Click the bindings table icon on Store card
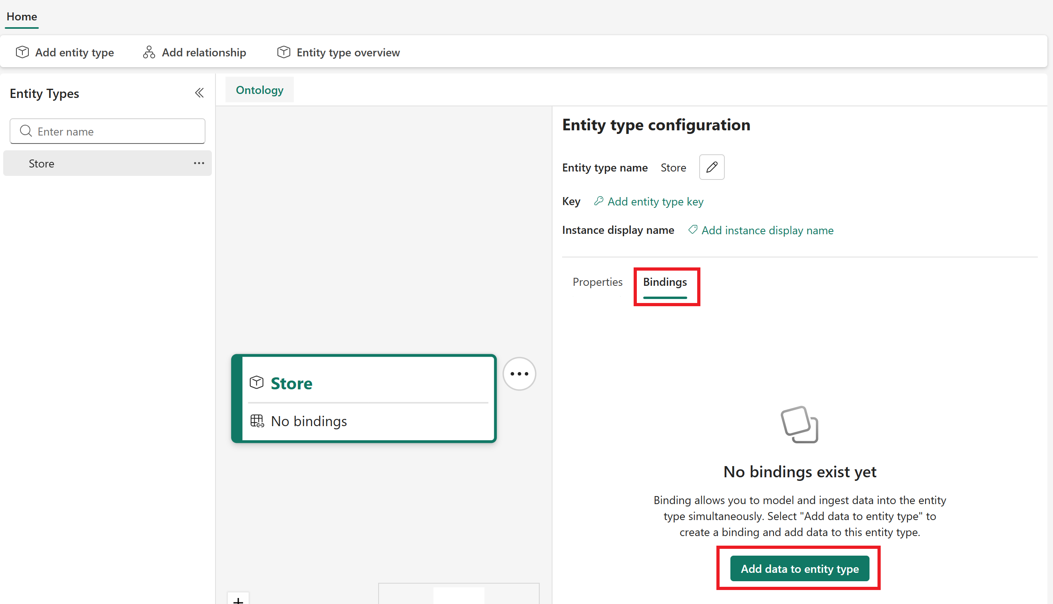Image resolution: width=1053 pixels, height=604 pixels. tap(257, 421)
